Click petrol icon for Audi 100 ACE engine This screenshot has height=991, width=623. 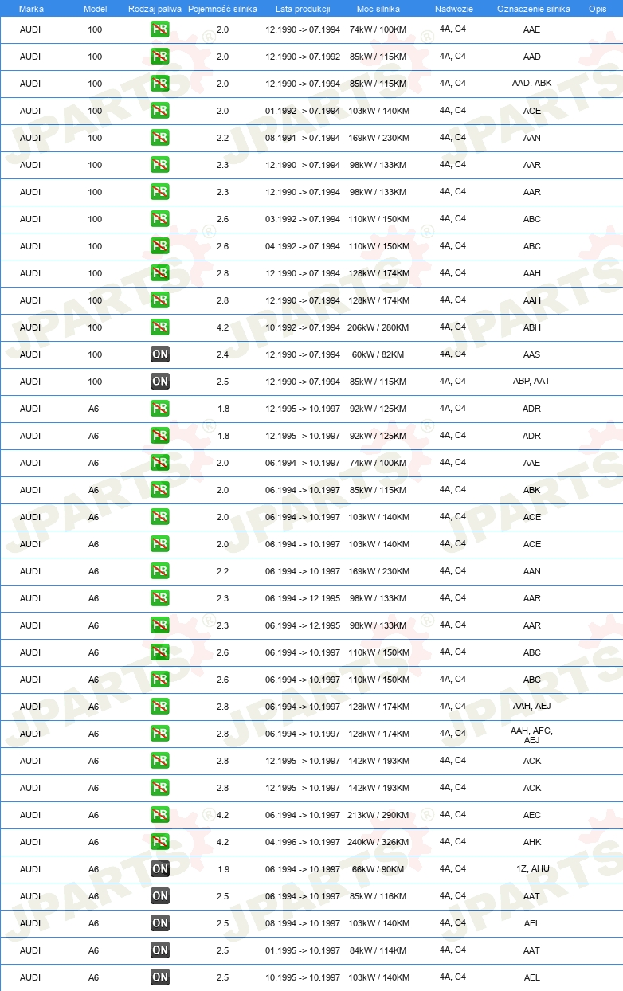point(160,111)
